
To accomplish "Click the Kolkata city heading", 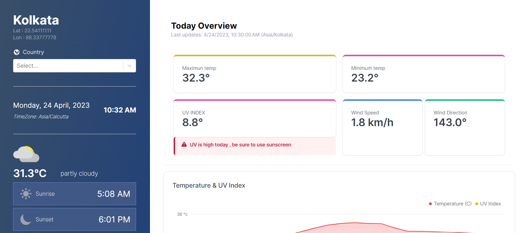I will 36,20.
